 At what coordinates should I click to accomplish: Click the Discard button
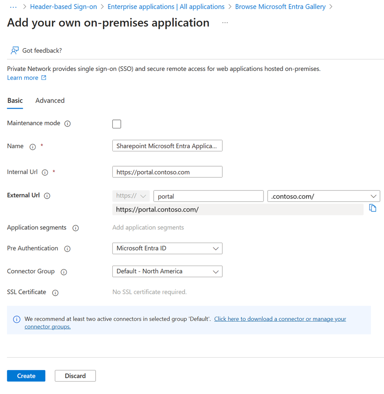pos(75,376)
